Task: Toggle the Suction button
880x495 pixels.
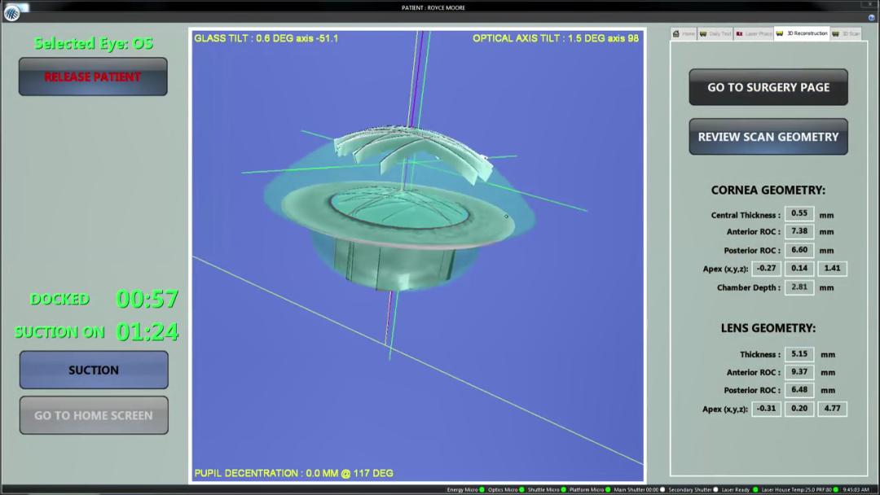Action: (x=94, y=370)
